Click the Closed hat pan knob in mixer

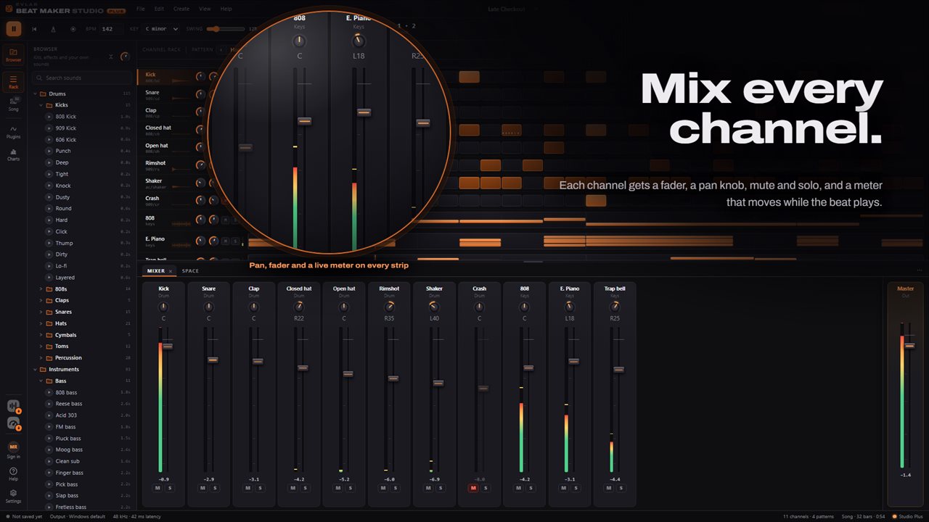pyautogui.click(x=299, y=307)
